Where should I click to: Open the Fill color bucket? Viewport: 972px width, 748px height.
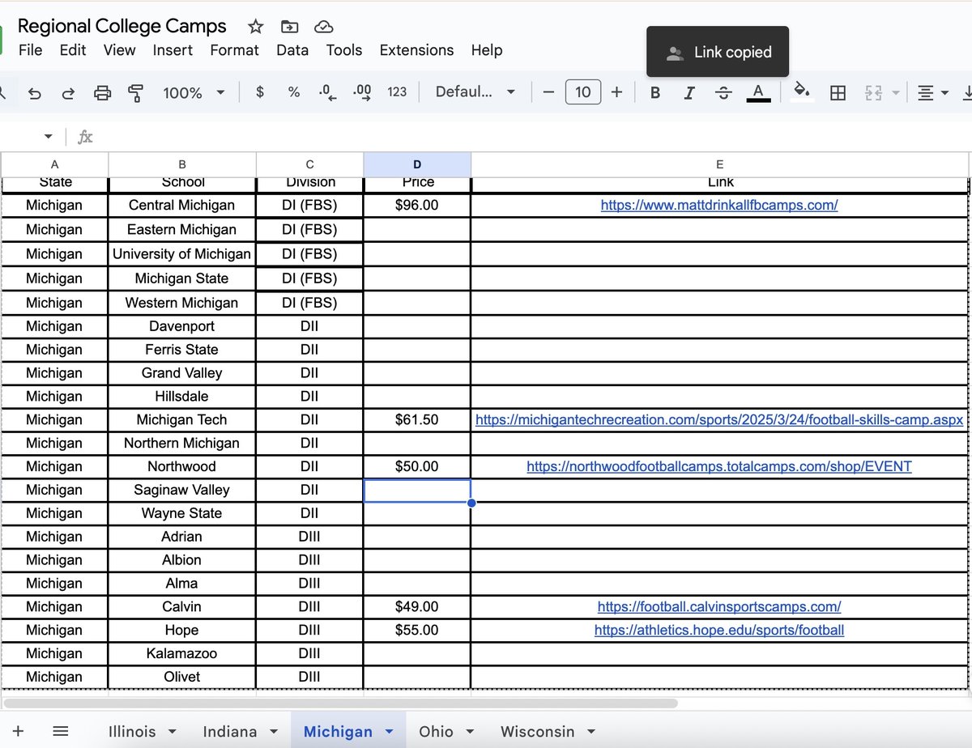click(x=802, y=91)
